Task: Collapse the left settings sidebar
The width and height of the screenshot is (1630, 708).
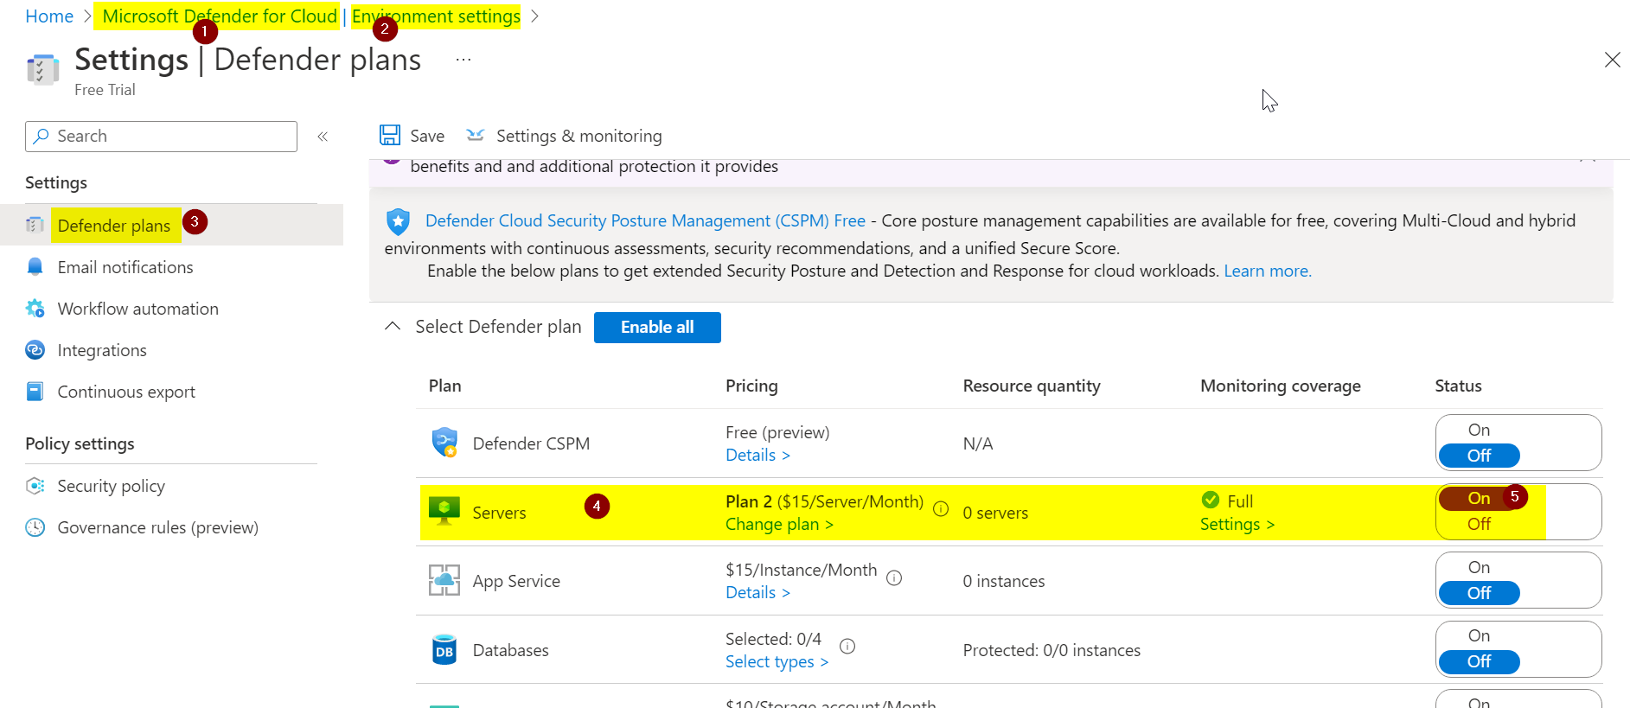Action: tap(323, 137)
